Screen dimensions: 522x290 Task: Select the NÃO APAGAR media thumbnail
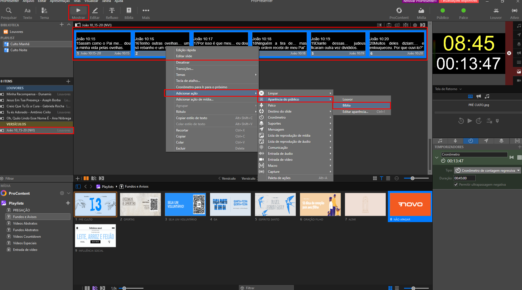410,206
